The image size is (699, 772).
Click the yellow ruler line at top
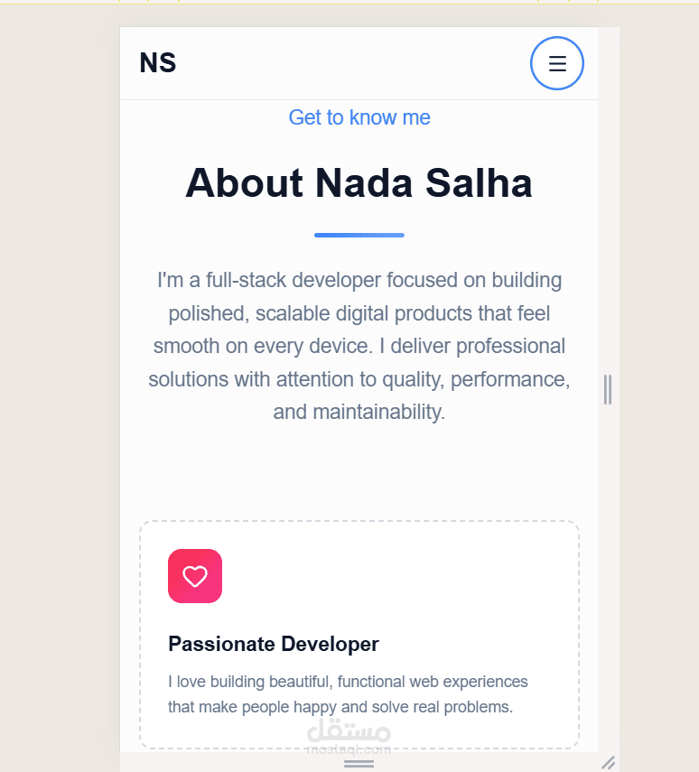point(349,4)
